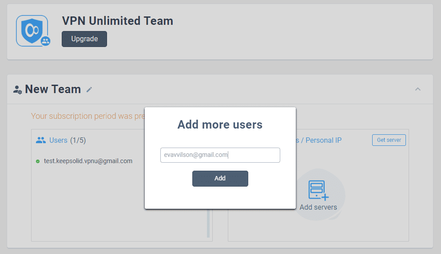The image size is (441, 254).
Task: Click the Users group icon
Action: [x=41, y=140]
